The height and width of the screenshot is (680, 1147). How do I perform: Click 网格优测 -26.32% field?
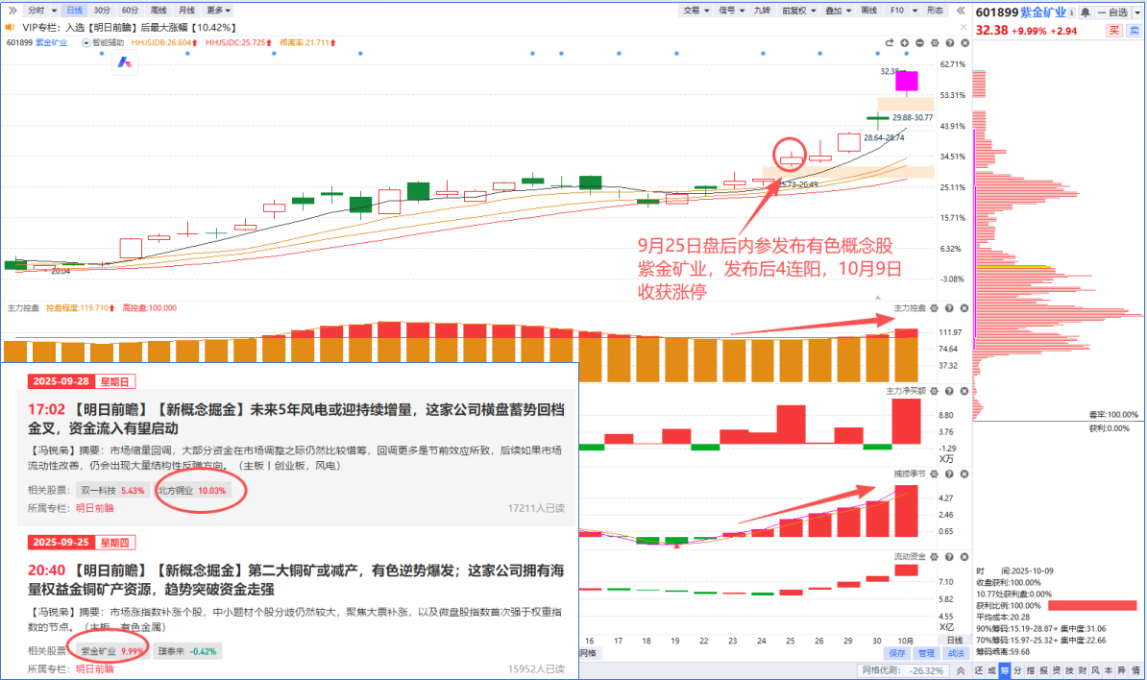[x=904, y=670]
